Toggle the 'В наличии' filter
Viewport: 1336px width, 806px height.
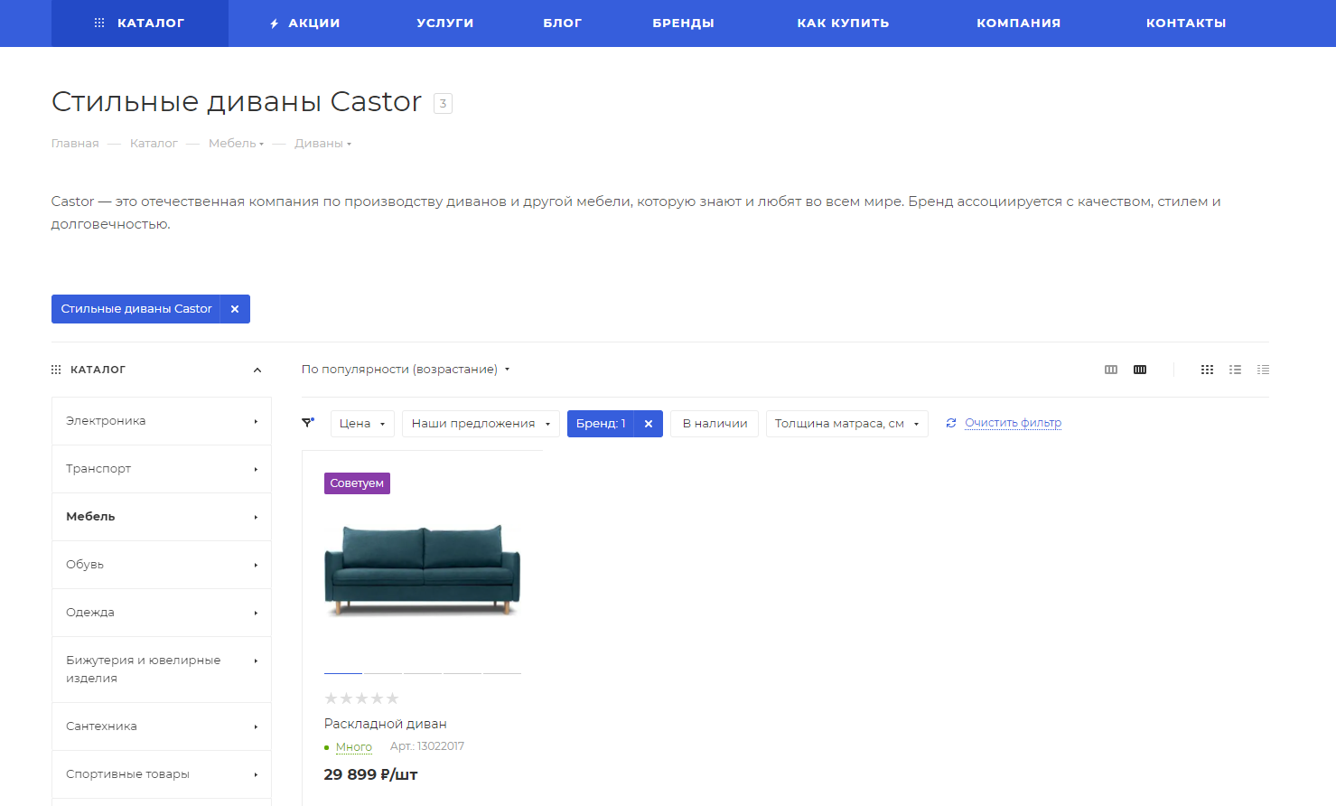pos(715,424)
